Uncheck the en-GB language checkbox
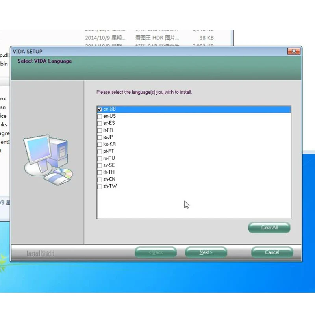Screen dimensions: 315x315 coord(100,109)
